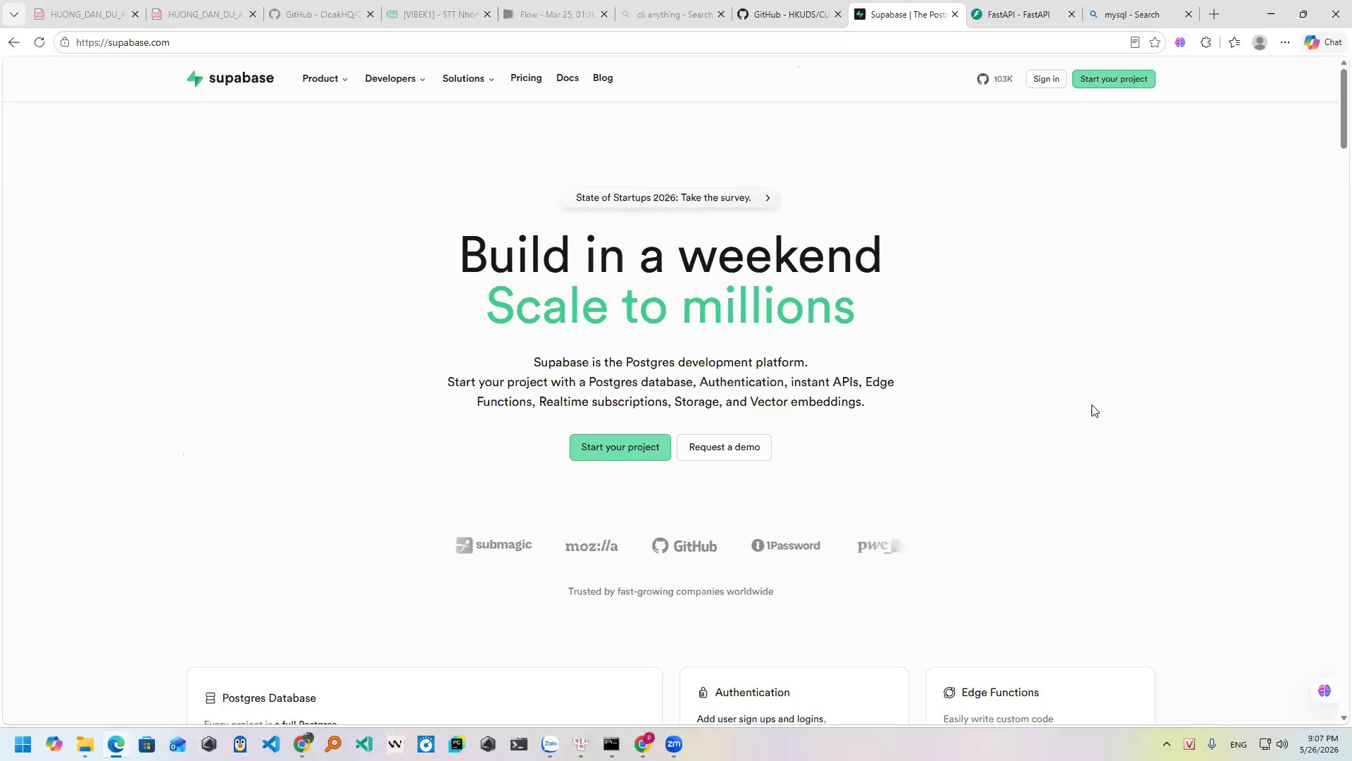Open Zalo from the taskbar
This screenshot has height=761, width=1352.
click(x=550, y=744)
